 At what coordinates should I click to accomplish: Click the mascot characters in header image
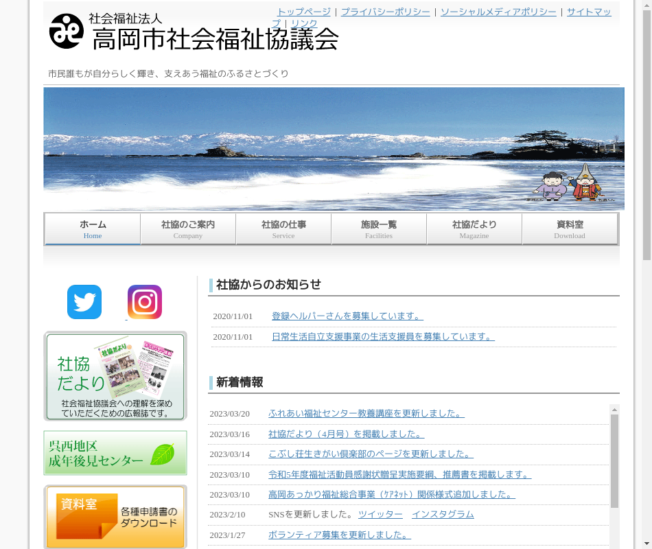click(x=568, y=184)
